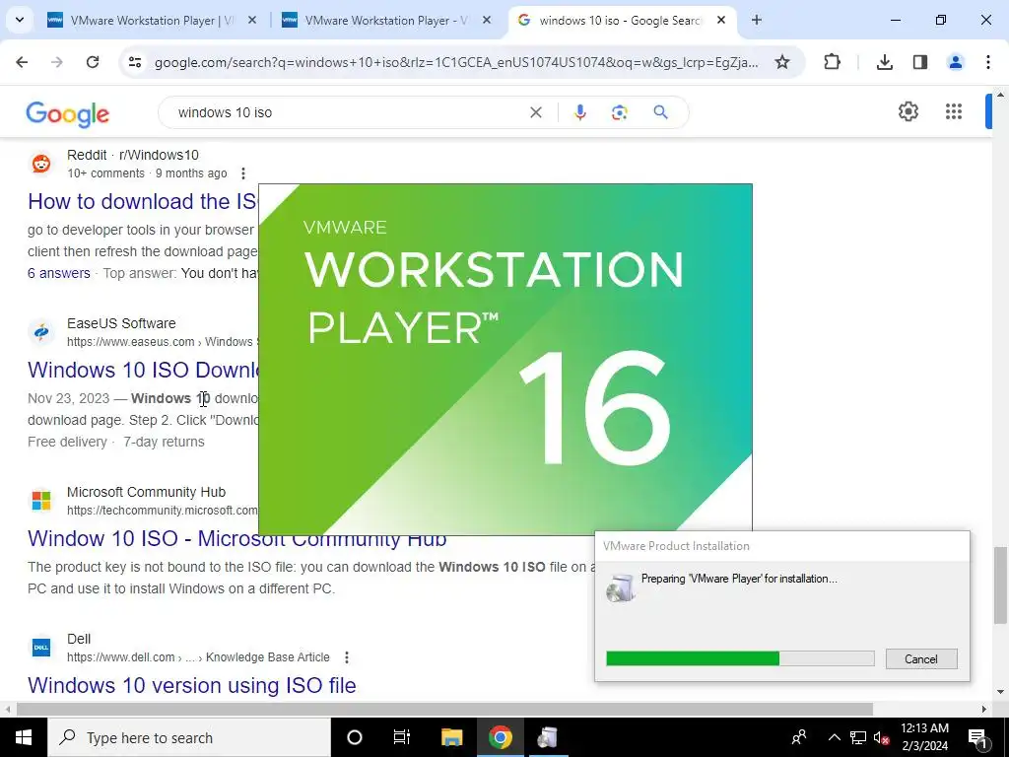This screenshot has height=757, width=1009.
Task: Click the horizontal page scrollbar
Action: point(444,710)
